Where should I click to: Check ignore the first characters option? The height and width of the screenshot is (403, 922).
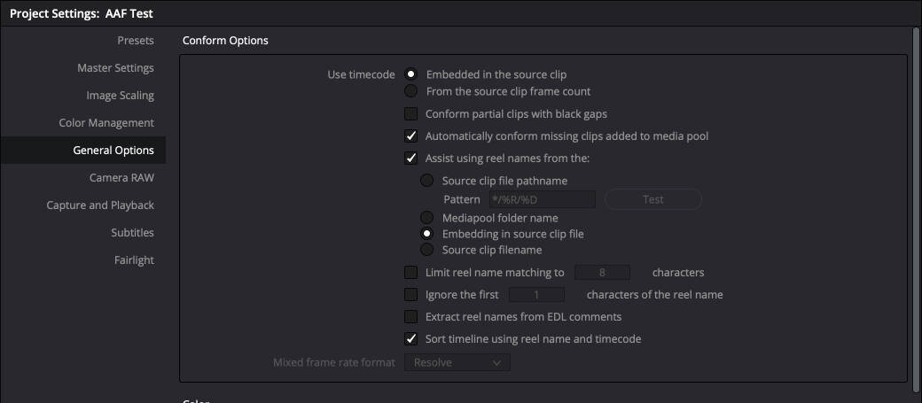click(410, 294)
